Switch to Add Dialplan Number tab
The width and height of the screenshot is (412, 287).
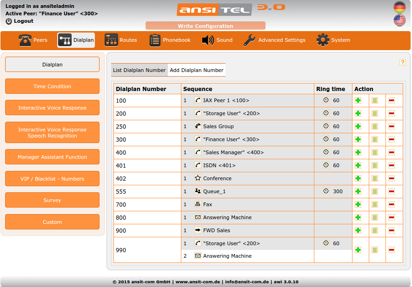coord(196,70)
